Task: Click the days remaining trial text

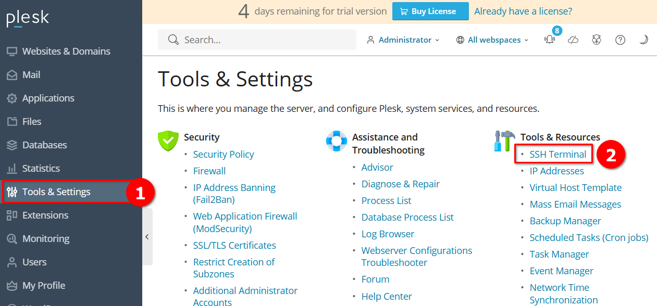Action: tap(313, 11)
